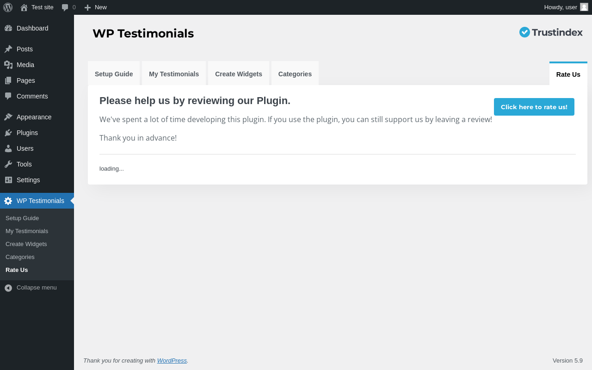This screenshot has height=370, width=592.
Task: Open My Testimonials in the sidebar submenu
Action: [x=37, y=231]
